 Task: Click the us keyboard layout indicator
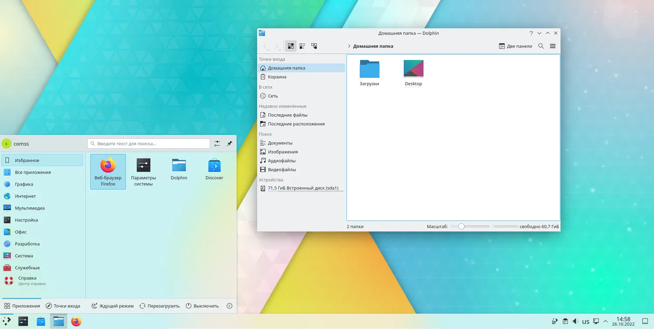pyautogui.click(x=586, y=322)
